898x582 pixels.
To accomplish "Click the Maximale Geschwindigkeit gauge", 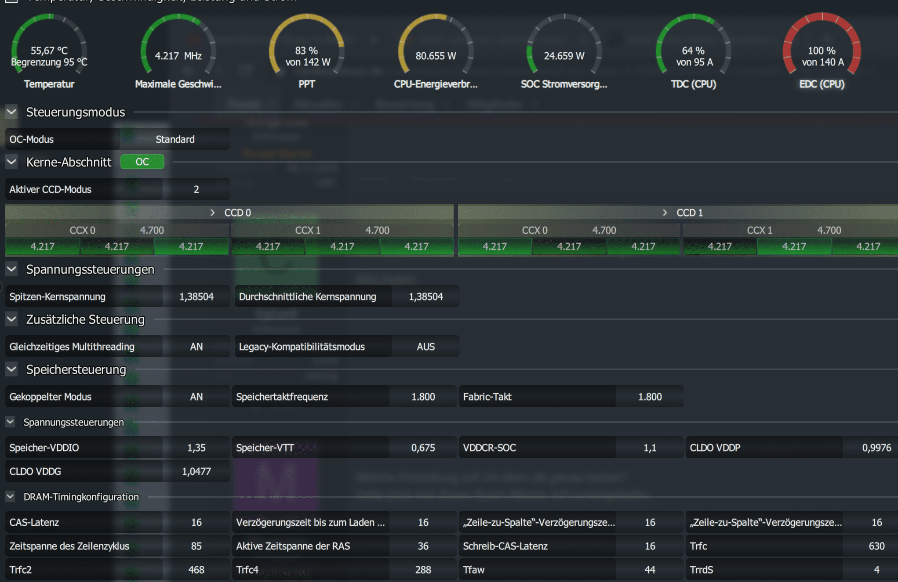I will pos(178,51).
